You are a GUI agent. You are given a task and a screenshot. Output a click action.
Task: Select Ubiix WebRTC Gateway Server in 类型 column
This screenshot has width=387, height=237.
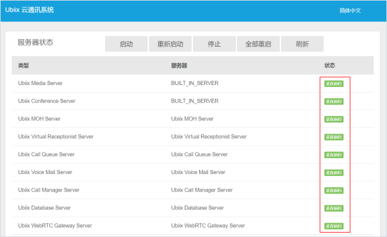click(x=55, y=226)
